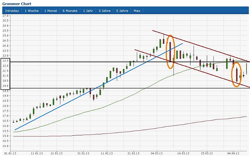Image resolution: width=250 pixels, height=158 pixels.
Task: Switch to the Intraday tab
Action: [12, 11]
